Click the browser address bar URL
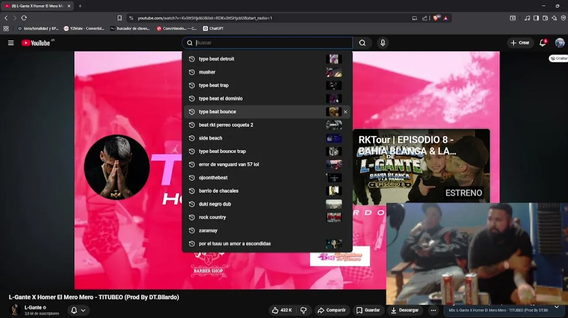 pyautogui.click(x=205, y=18)
